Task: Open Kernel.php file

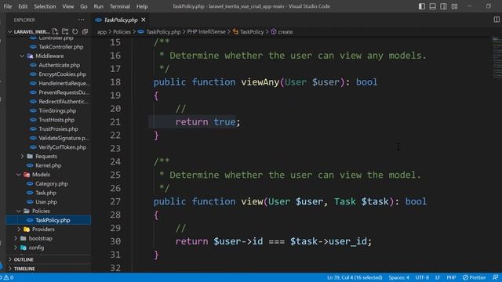Action: (49, 165)
